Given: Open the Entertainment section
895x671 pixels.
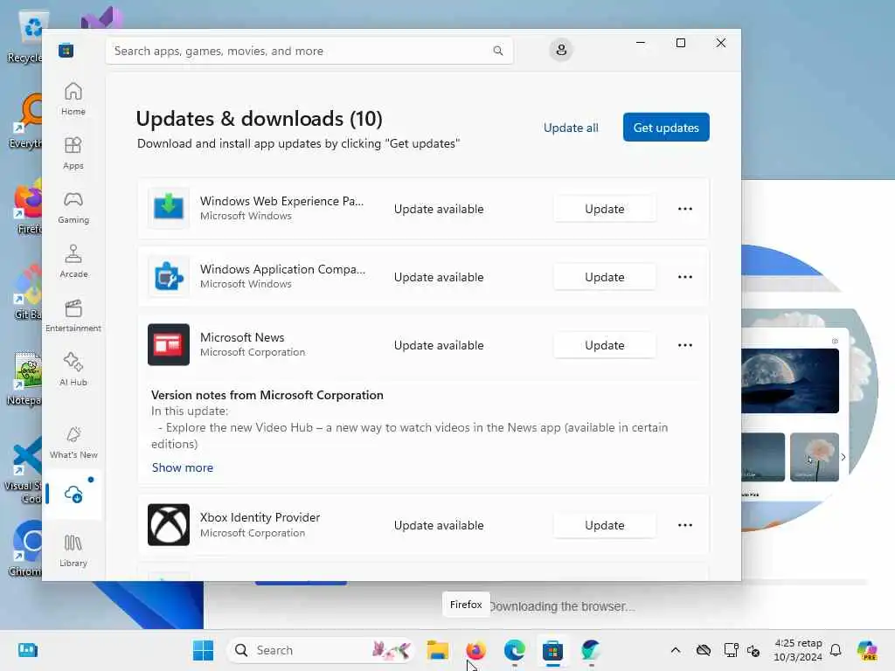Looking at the screenshot, I should point(73,315).
